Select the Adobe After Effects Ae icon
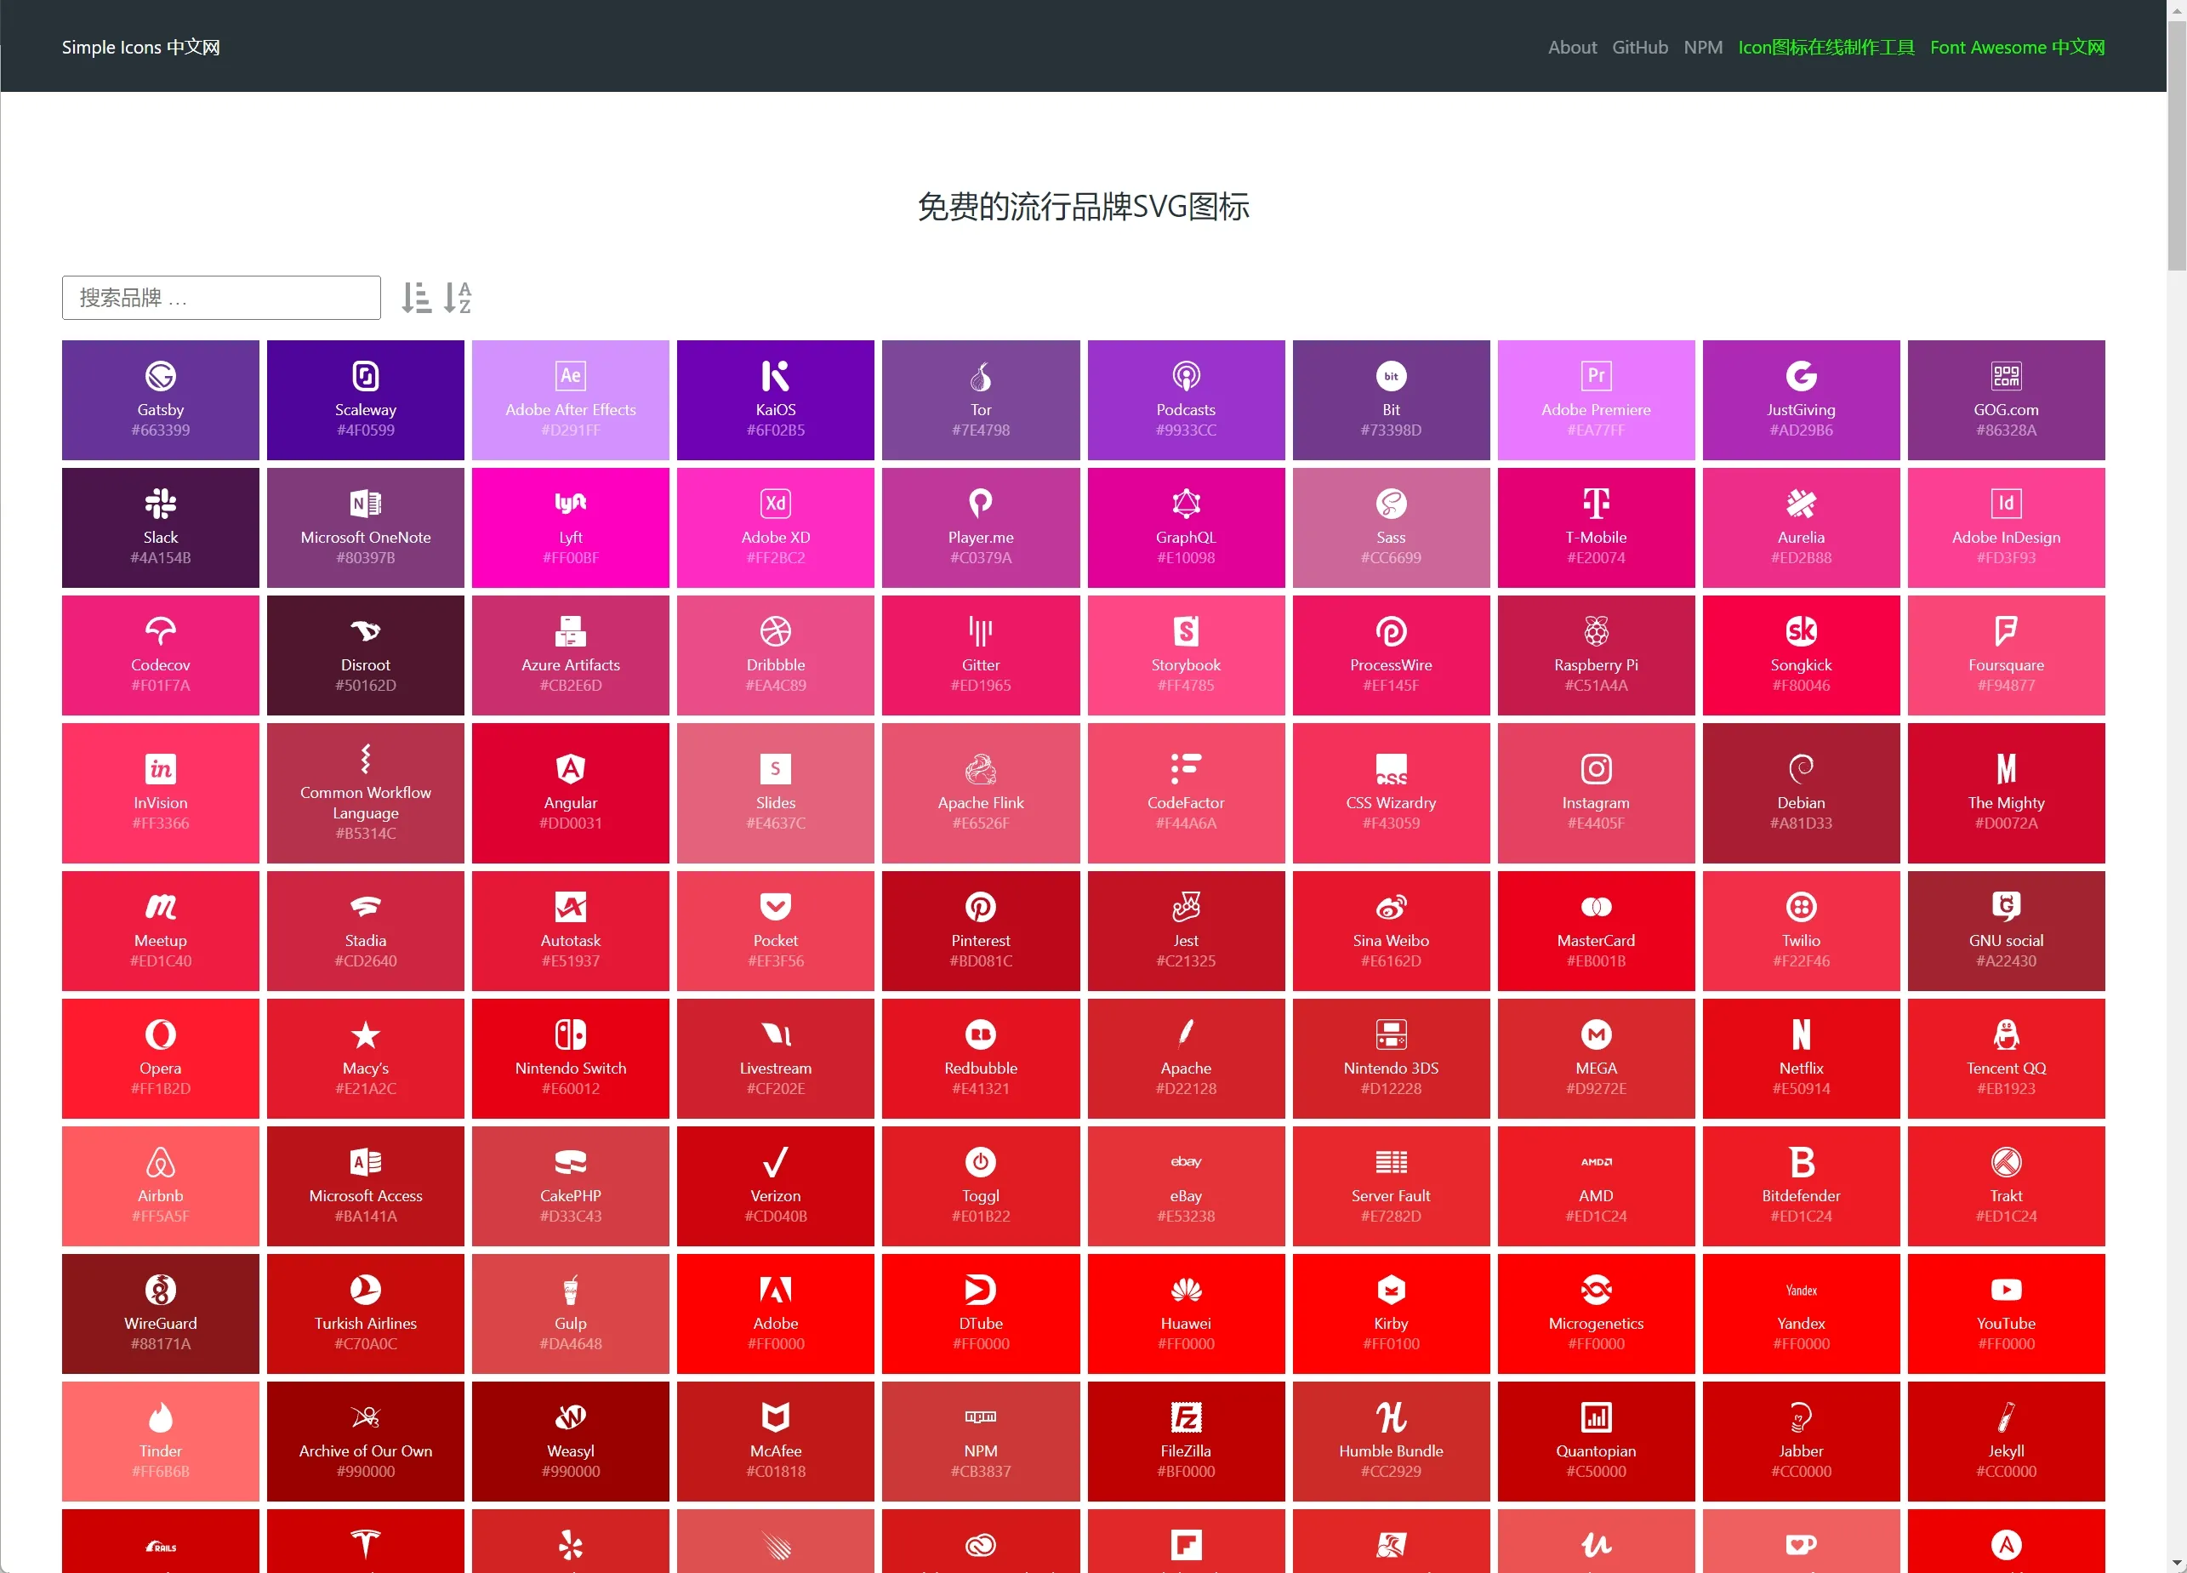This screenshot has width=2187, height=1573. pos(571,375)
